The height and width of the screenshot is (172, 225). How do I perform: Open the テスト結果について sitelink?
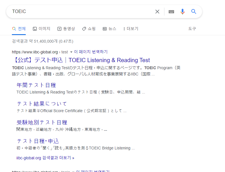tap(42, 104)
